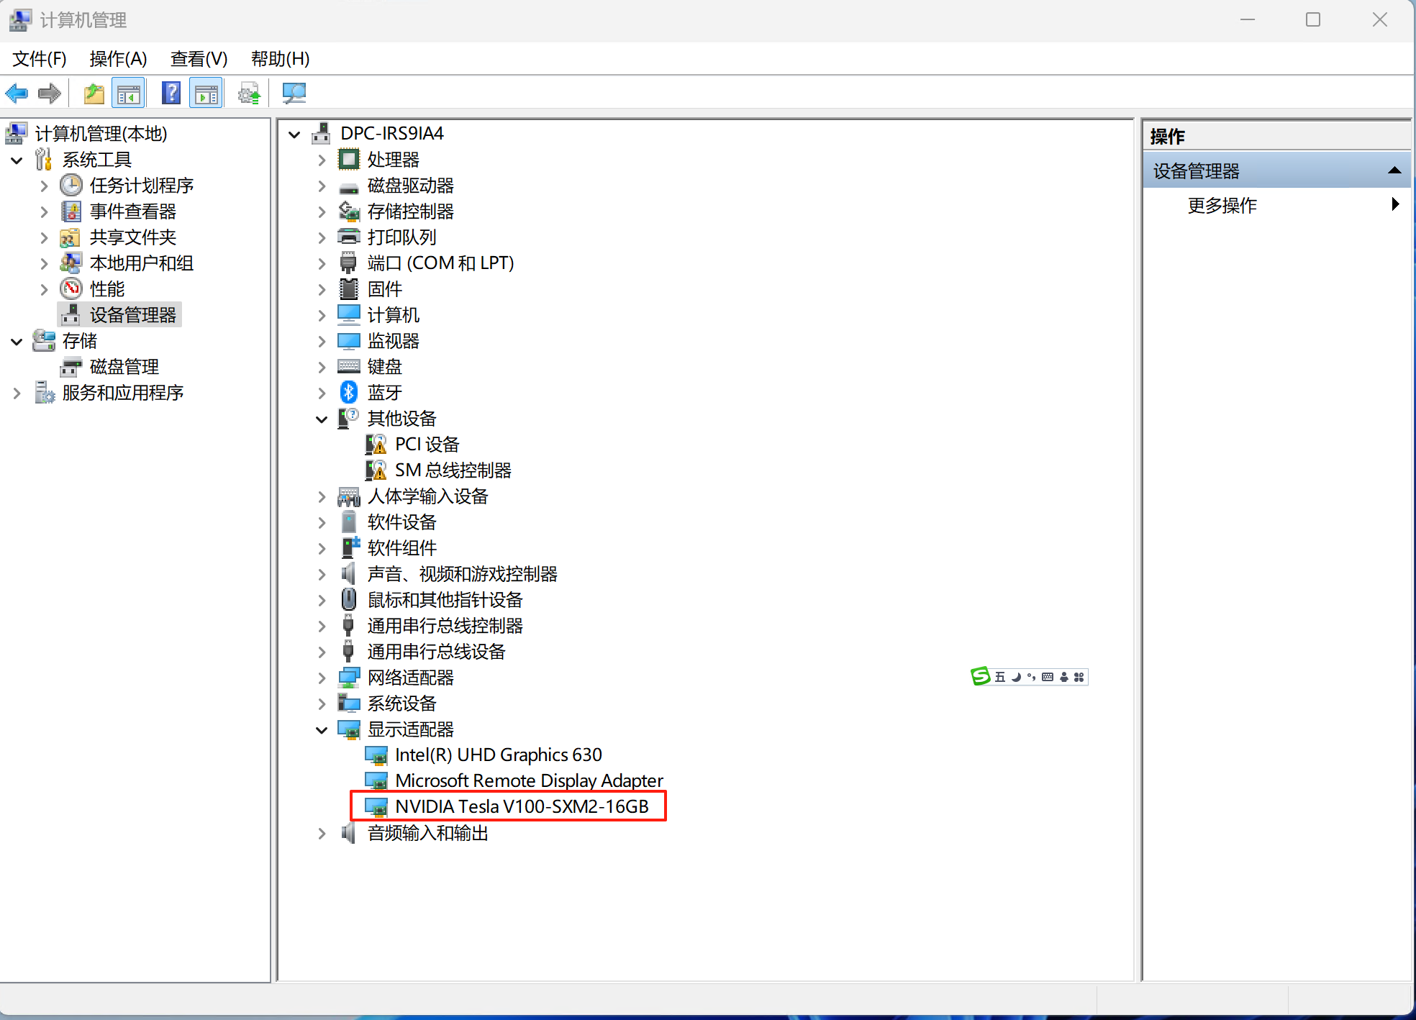The image size is (1416, 1020).
Task: Expand 服务和应用程序 in the left tree
Action: [17, 393]
